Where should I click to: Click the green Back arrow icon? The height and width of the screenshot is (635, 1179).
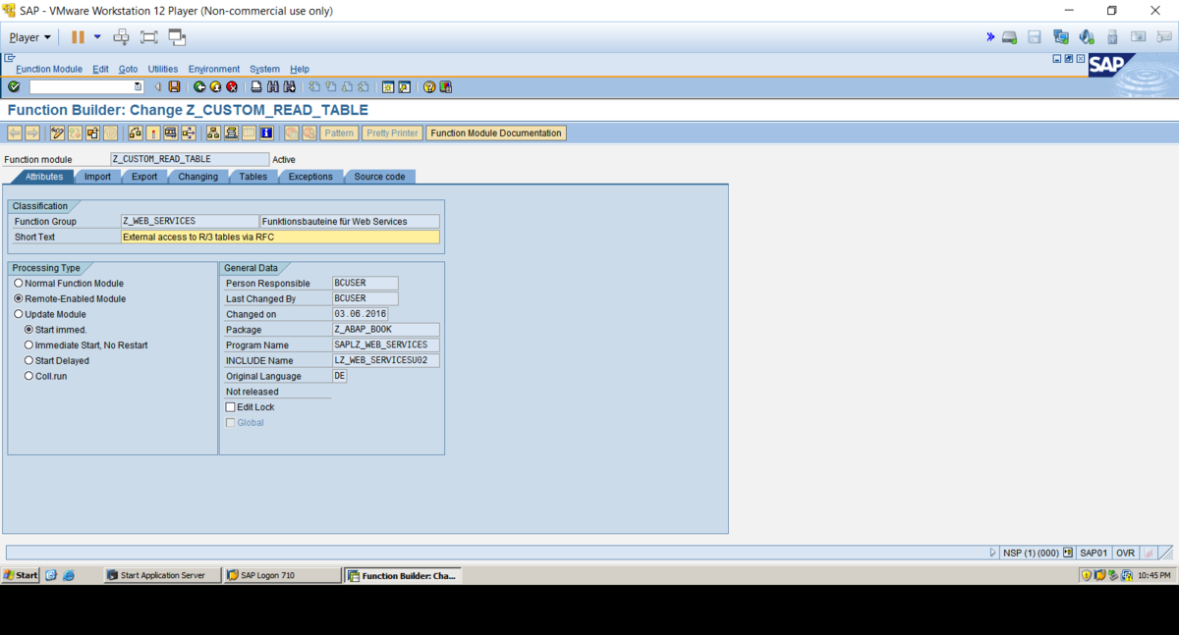pos(199,87)
